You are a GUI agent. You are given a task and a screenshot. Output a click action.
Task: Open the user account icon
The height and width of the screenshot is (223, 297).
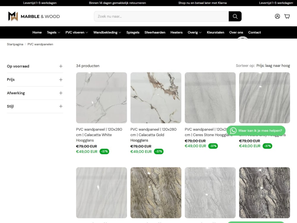[x=277, y=16]
